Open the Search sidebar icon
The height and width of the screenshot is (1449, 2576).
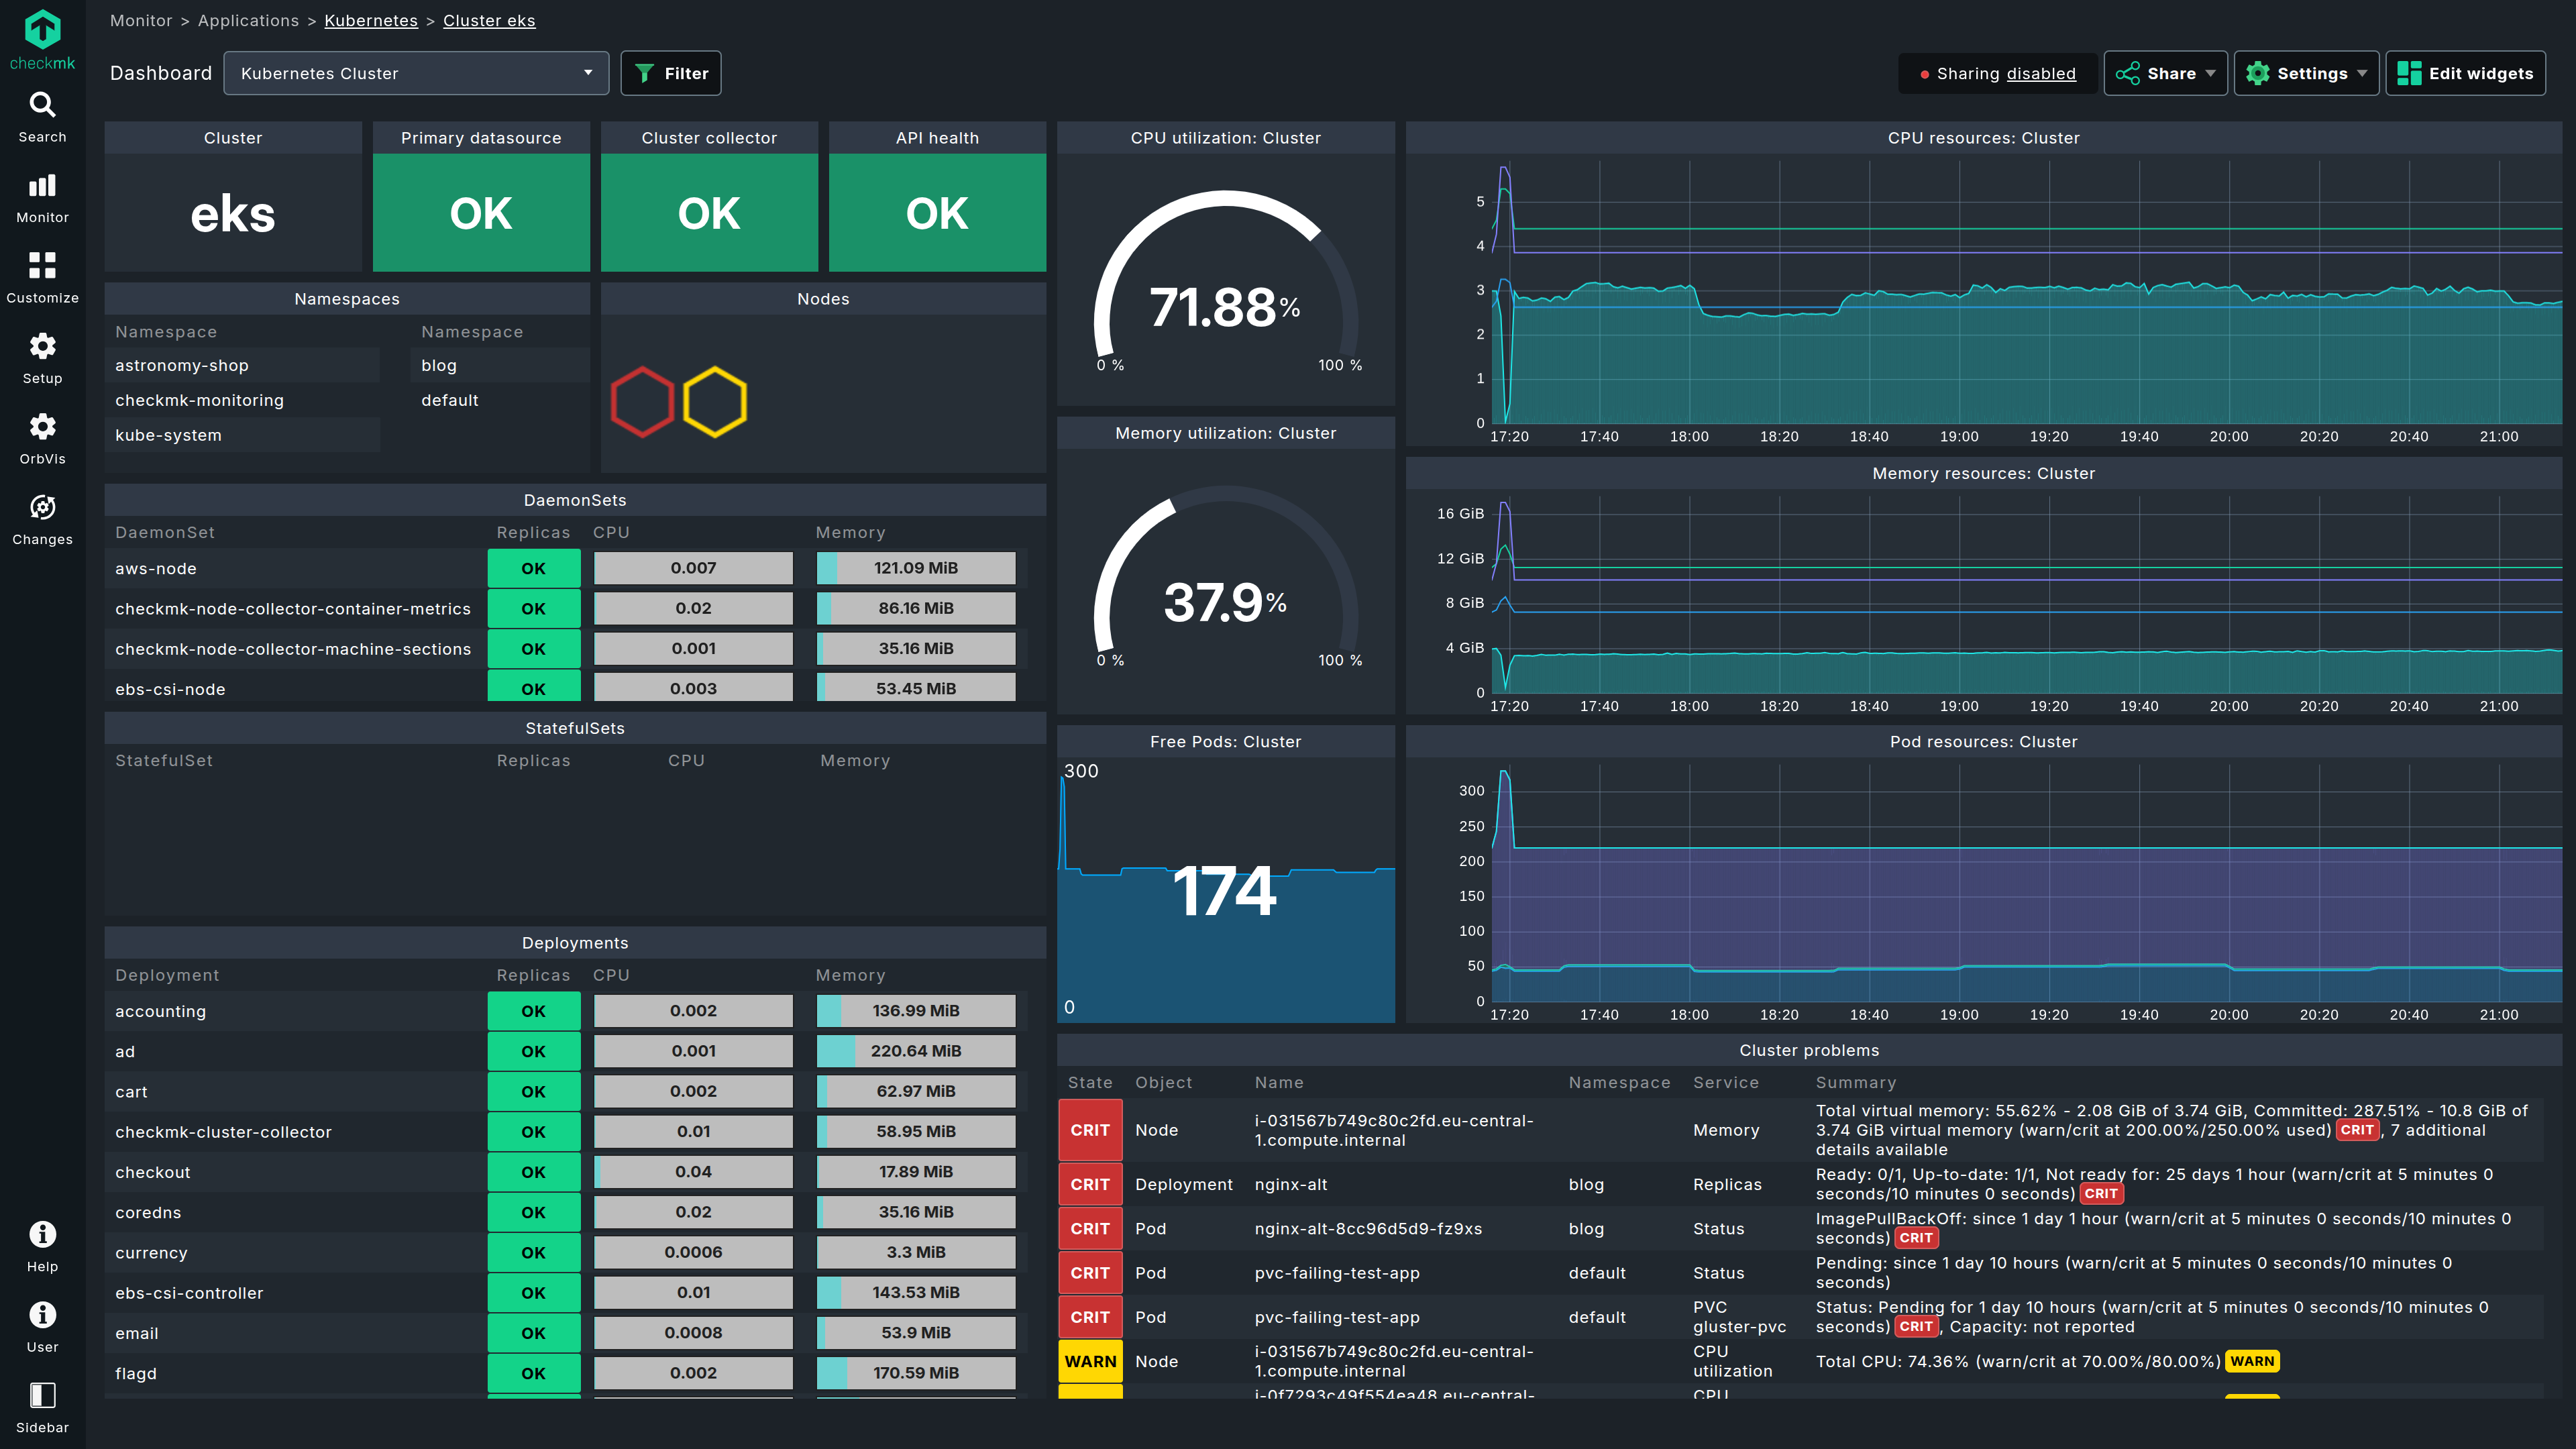tap(42, 105)
